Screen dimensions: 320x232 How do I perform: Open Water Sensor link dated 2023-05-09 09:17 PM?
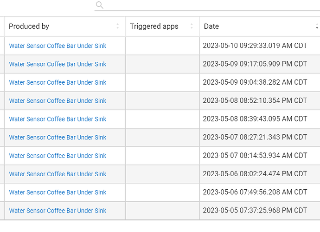(x=58, y=64)
